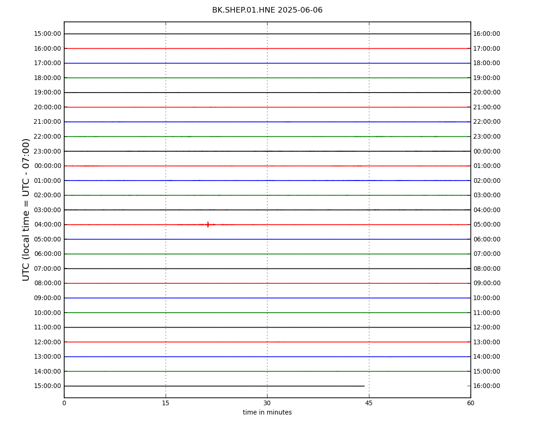Click left-axis label 22:00:00
535x442 pixels.
(47, 136)
